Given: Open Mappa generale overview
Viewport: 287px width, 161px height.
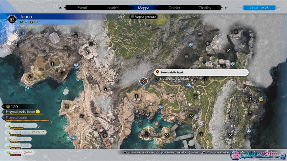Looking at the screenshot, I should [x=143, y=17].
